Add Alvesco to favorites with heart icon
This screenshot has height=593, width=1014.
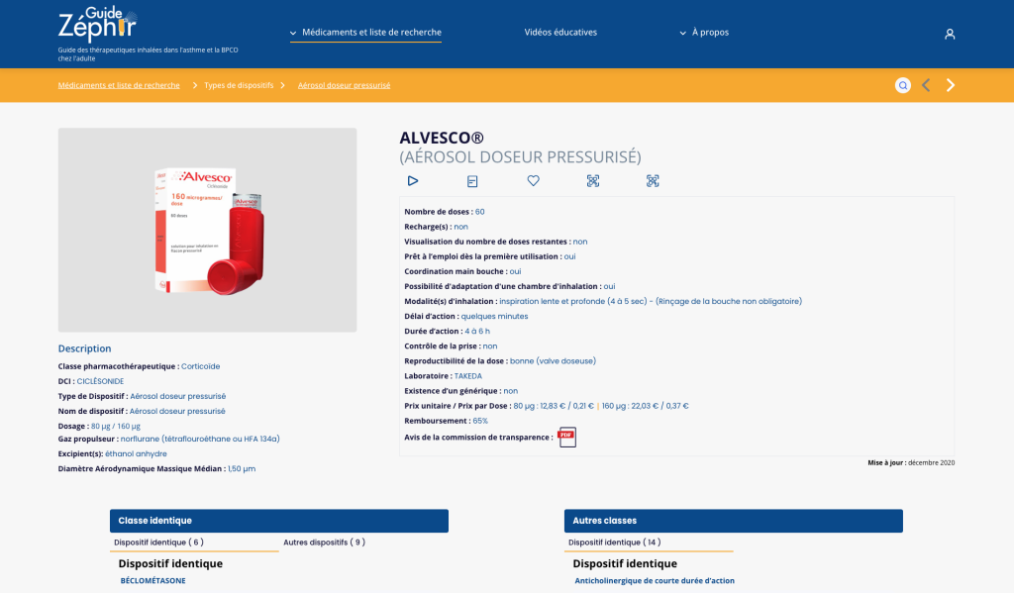coord(533,181)
